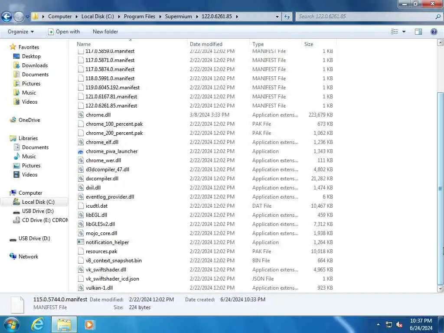The width and height of the screenshot is (444, 333).
Task: Toggle the preview pane icon
Action: pos(418,32)
